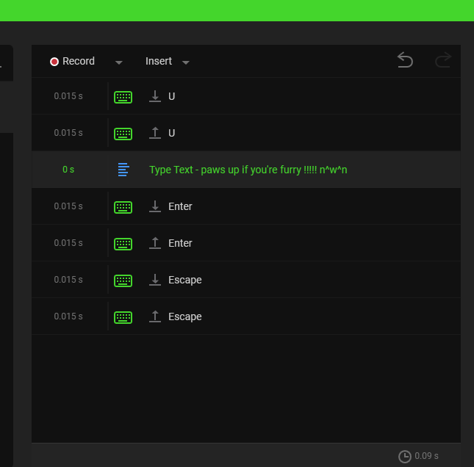Expand the Insert dropdown arrow
The height and width of the screenshot is (467, 474).
pos(186,62)
